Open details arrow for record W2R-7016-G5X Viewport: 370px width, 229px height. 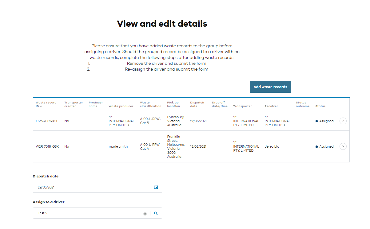(343, 146)
